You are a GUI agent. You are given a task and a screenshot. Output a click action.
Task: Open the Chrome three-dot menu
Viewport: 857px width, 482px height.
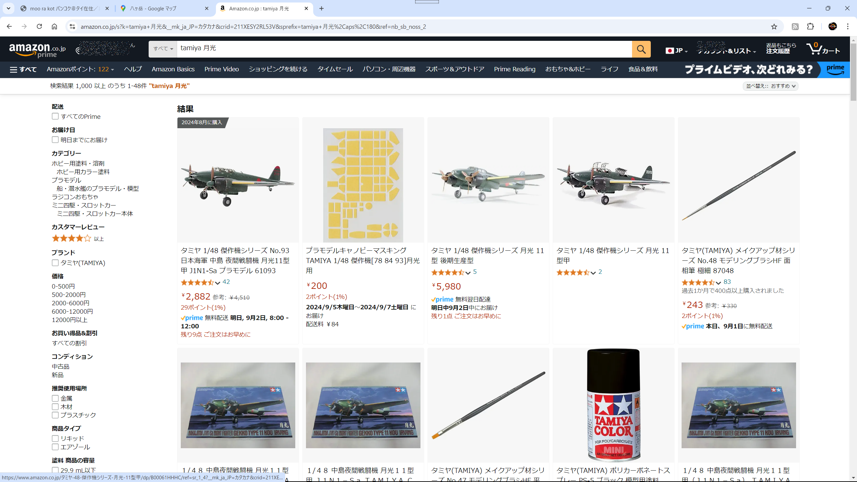(x=848, y=26)
